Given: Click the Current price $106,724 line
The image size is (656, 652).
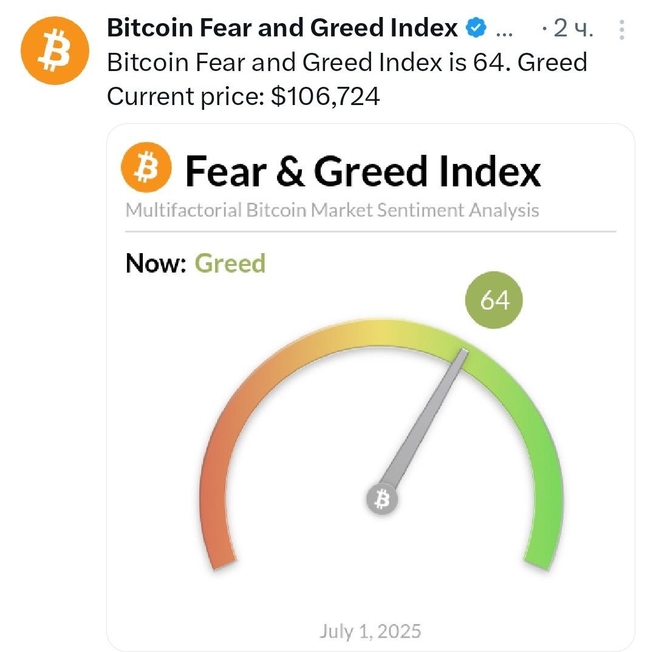Looking at the screenshot, I should pyautogui.click(x=243, y=97).
